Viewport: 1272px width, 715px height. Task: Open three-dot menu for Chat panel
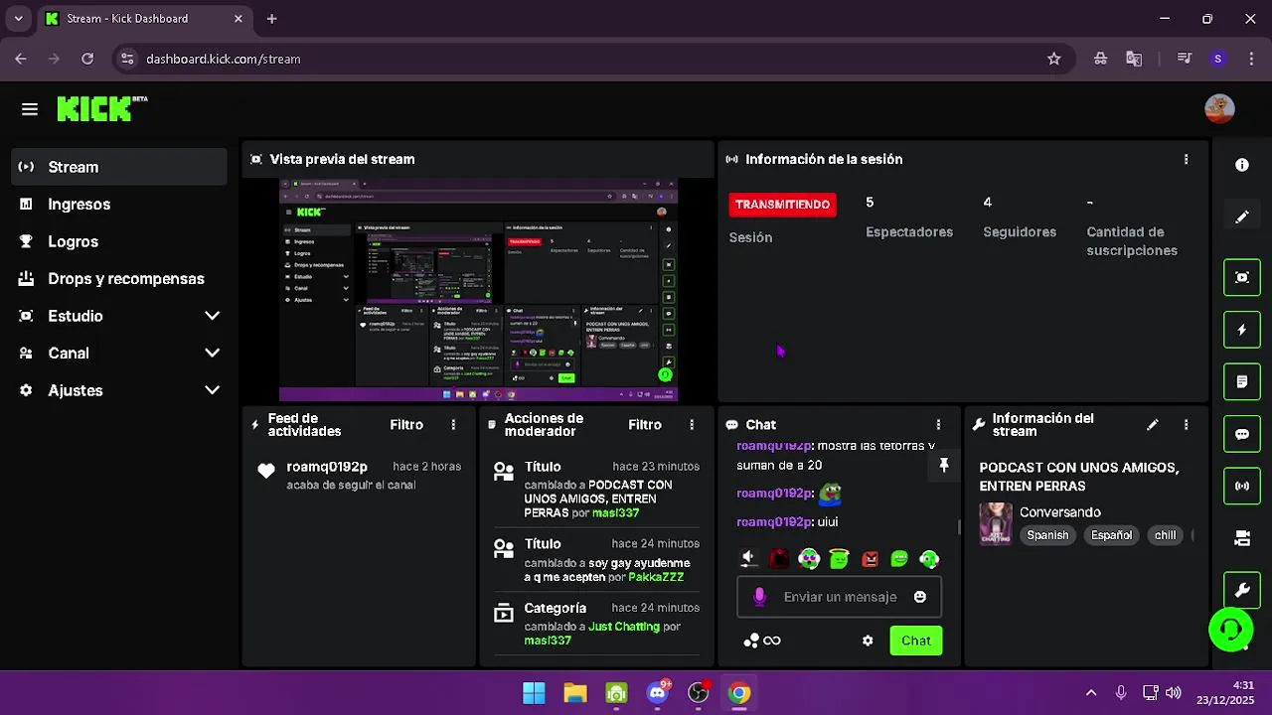(x=938, y=424)
